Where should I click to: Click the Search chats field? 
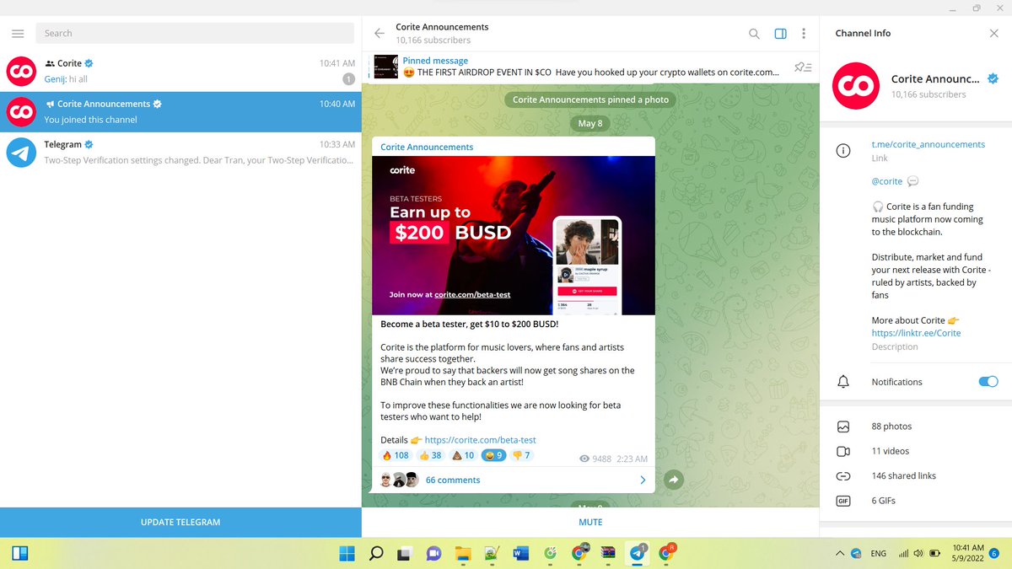point(195,34)
